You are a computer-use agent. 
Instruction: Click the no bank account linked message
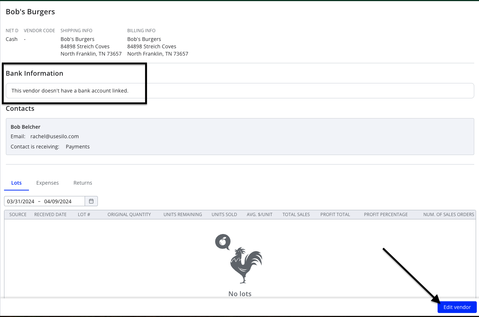[x=70, y=91]
